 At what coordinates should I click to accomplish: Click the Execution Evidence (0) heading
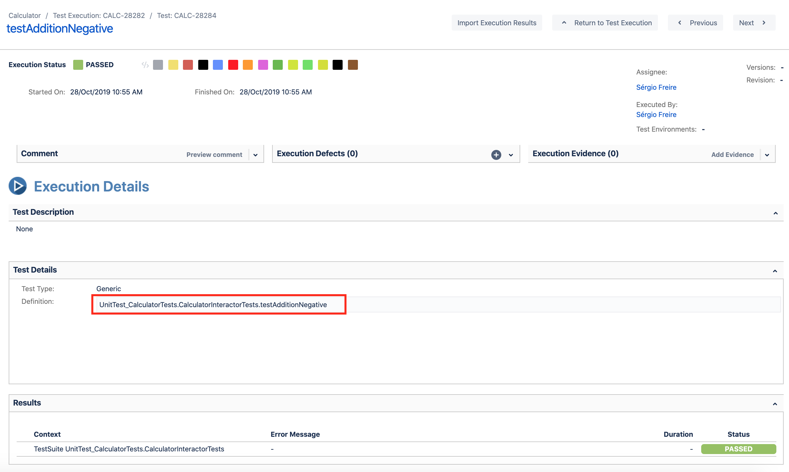575,153
